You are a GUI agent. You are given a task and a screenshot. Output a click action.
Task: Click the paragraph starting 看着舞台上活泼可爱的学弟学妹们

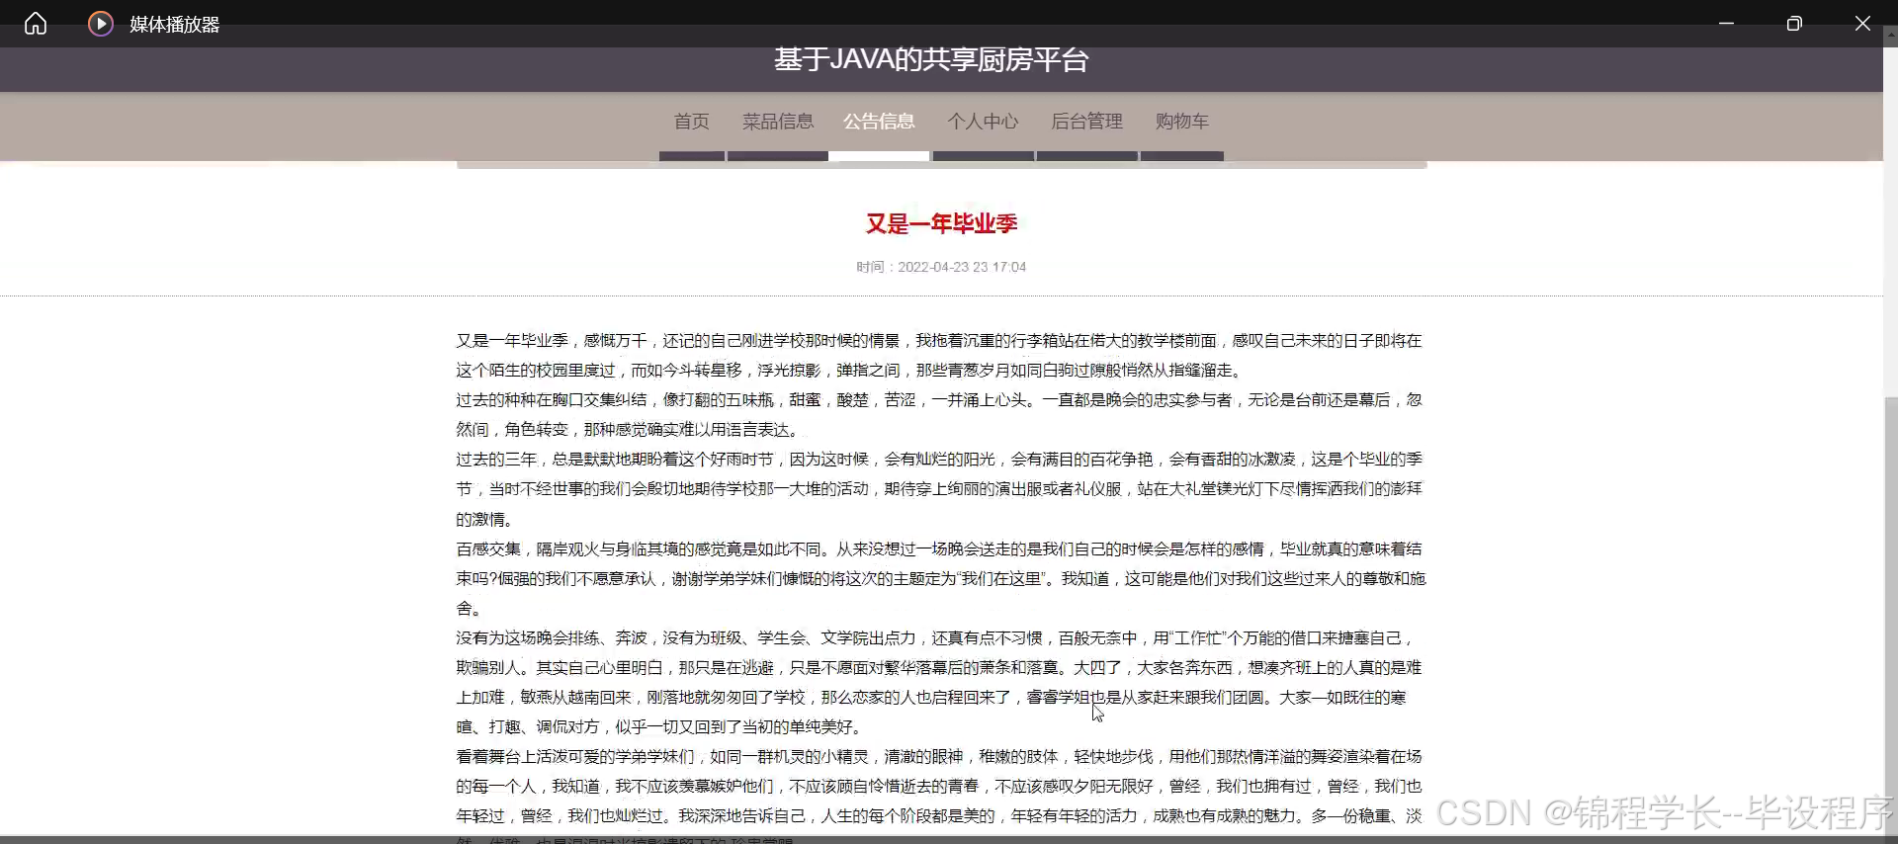[x=939, y=797]
